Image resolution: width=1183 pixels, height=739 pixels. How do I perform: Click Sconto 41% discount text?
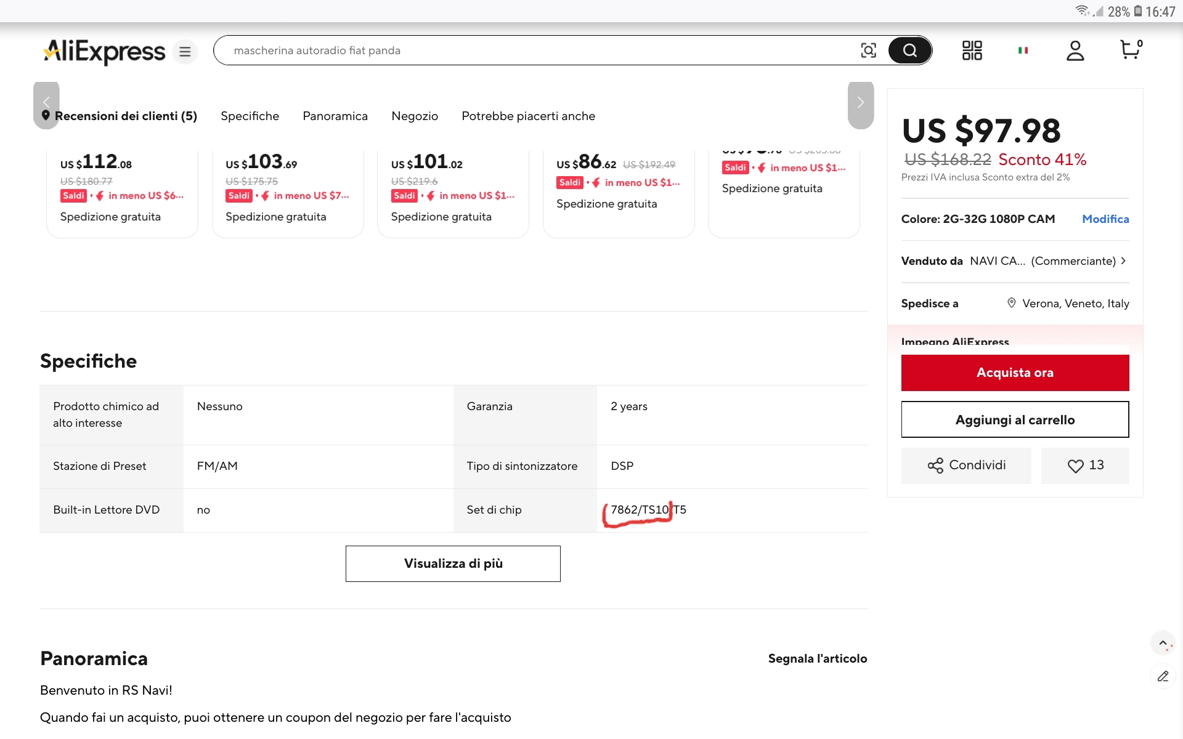point(1042,160)
